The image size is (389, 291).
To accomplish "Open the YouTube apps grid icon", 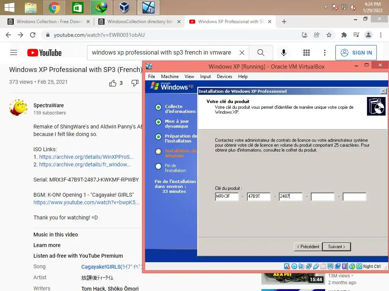I will coord(307,52).
